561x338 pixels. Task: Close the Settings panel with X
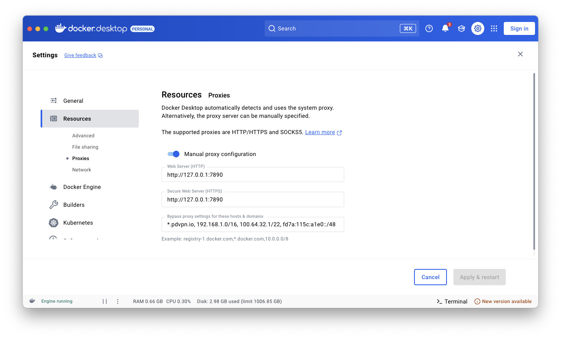[520, 54]
